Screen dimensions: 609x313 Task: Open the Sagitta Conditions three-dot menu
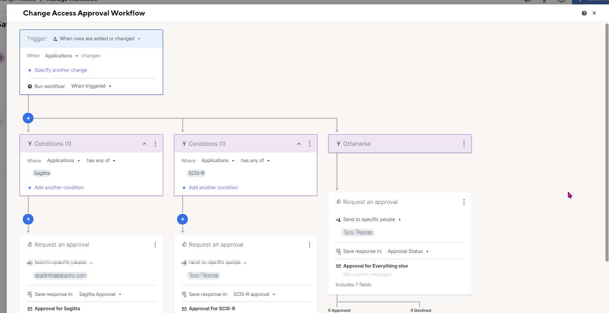point(156,144)
